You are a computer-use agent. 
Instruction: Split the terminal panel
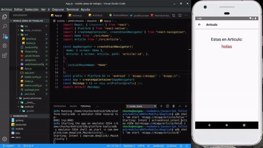click(x=167, y=106)
